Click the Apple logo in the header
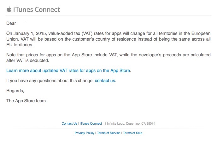Image resolution: width=217 pixels, height=141 pixels. [9, 9]
